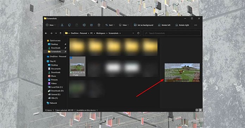Viewport: 245px width, 128px height.
Task: Open the New item dropdown
Action: pyautogui.click(x=51, y=25)
